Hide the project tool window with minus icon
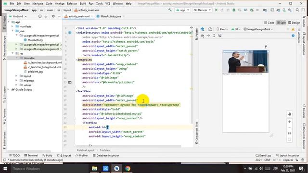 (x=59, y=16)
